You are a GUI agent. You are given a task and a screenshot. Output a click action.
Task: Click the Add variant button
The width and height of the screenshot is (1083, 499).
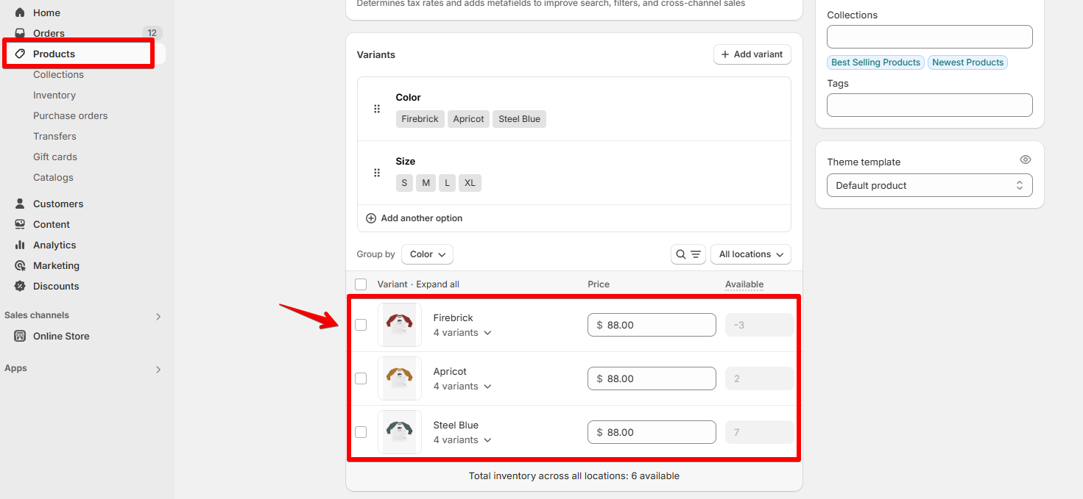coord(752,54)
